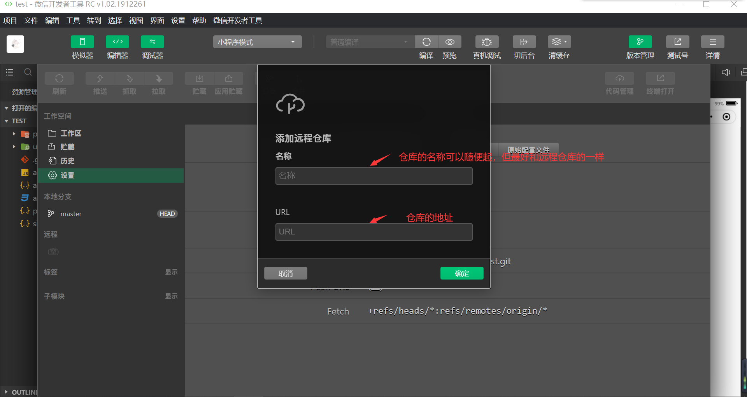Screen dimensions: 747x397
Task: Start real device debugging (真机调试)
Action: (487, 42)
